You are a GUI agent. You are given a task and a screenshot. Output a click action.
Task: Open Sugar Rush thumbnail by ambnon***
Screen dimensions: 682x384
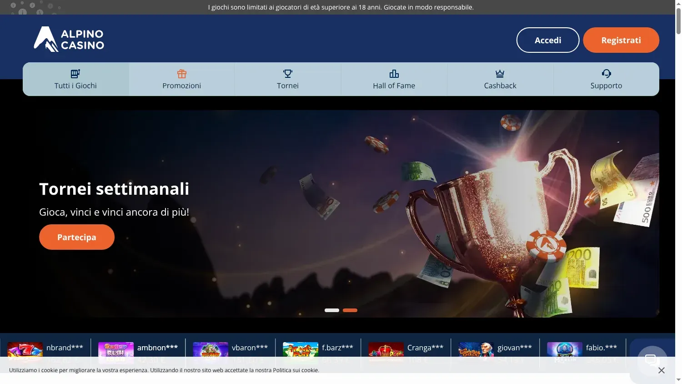116,353
